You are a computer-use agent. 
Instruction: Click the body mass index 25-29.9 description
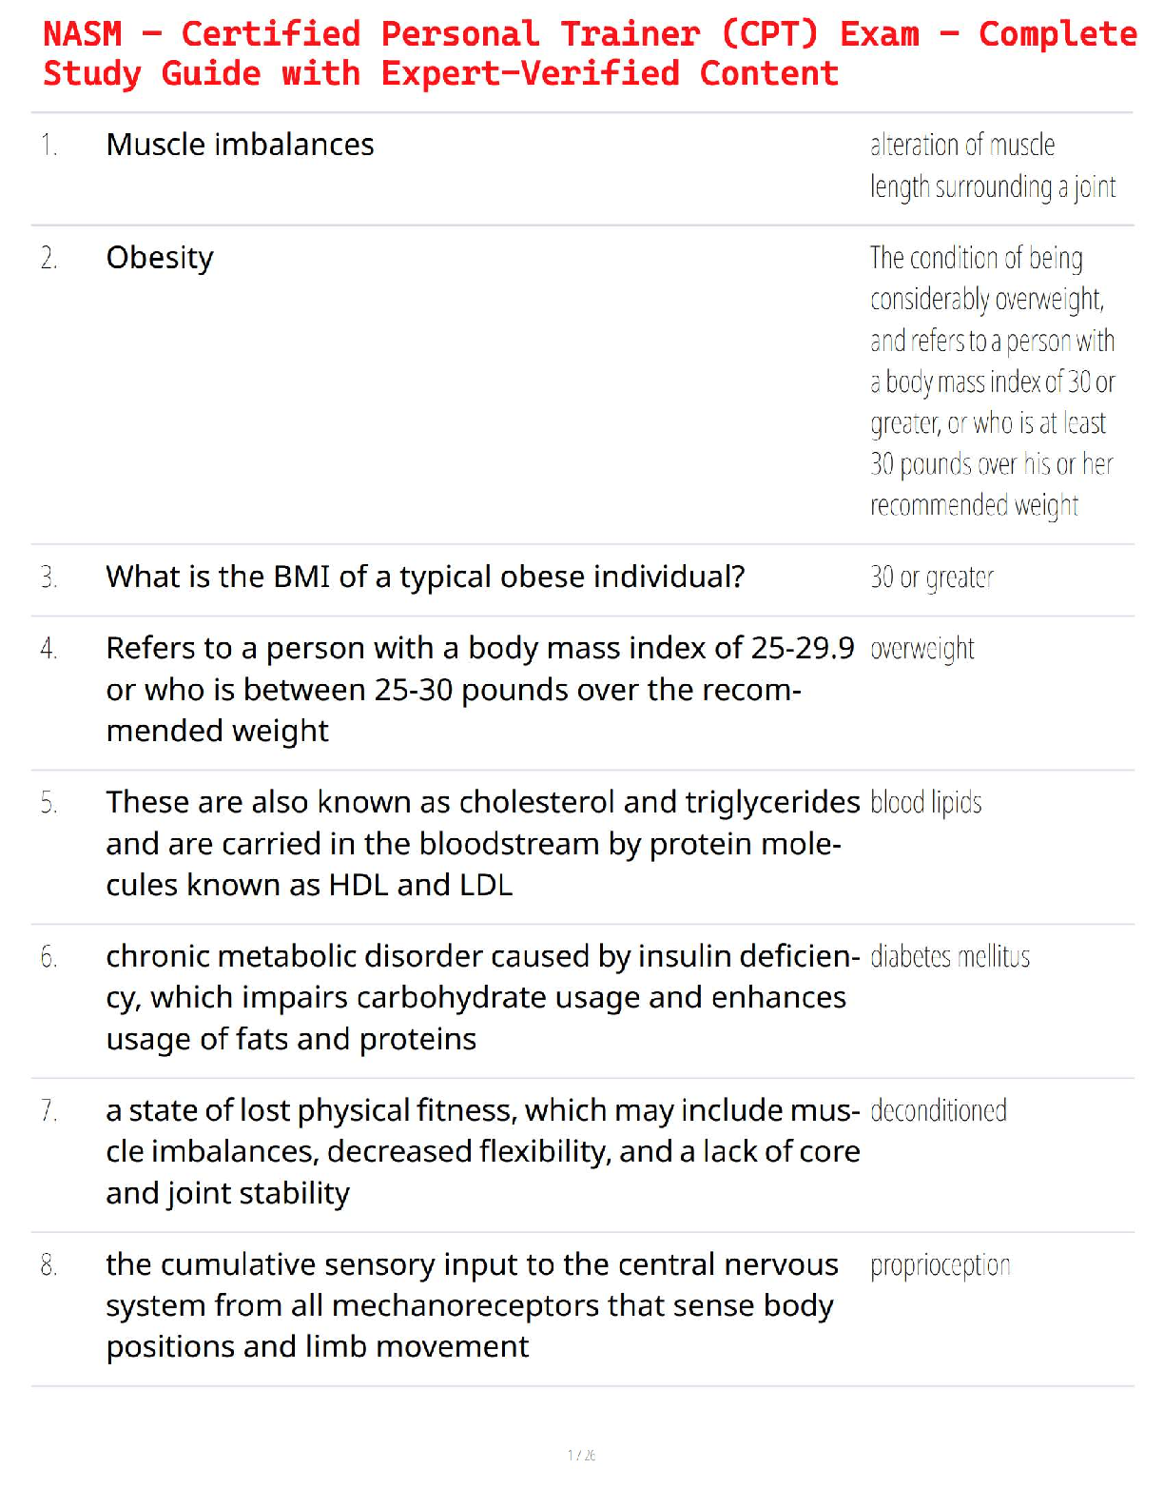pyautogui.click(x=480, y=689)
